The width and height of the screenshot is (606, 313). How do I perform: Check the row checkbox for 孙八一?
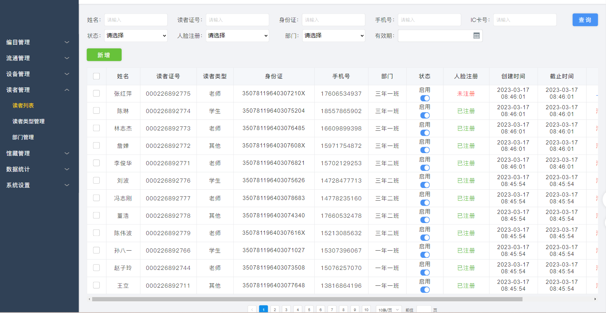pyautogui.click(x=96, y=250)
